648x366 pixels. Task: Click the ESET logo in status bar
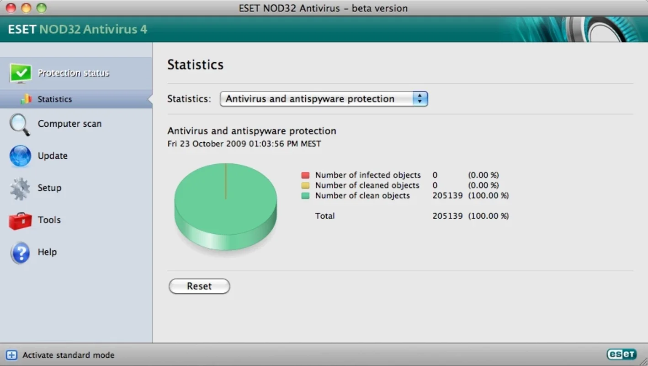[x=621, y=355]
